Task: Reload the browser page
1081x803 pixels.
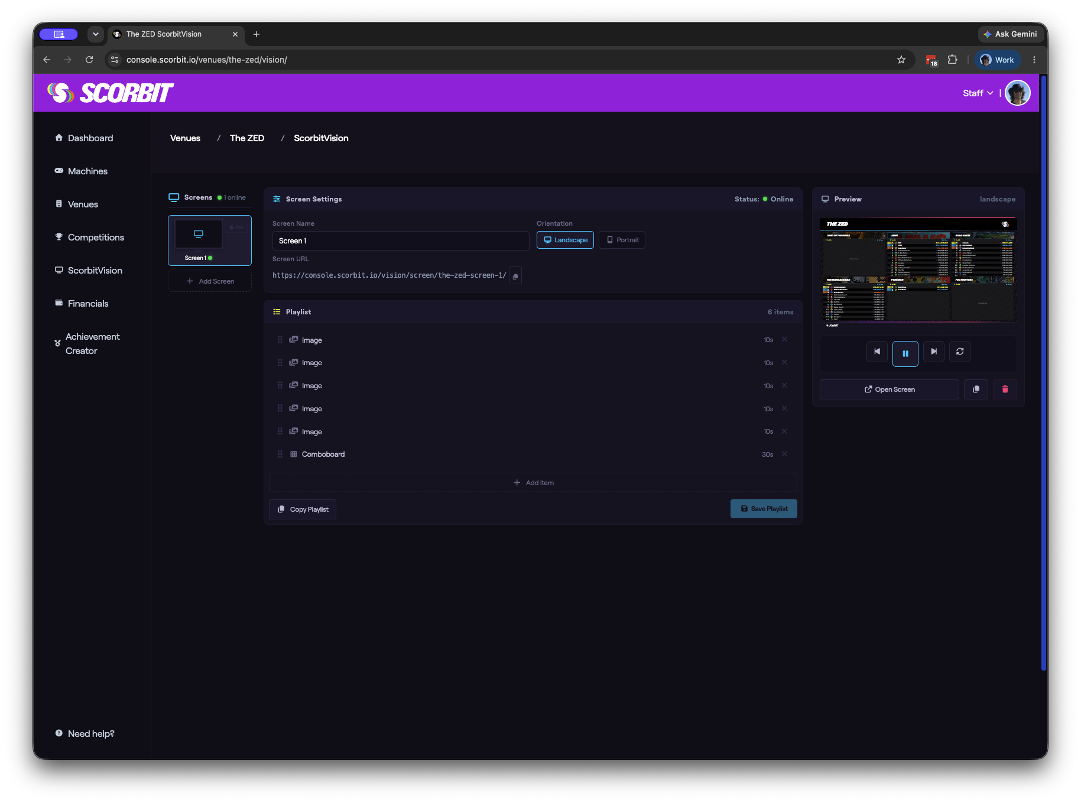Action: tap(89, 60)
